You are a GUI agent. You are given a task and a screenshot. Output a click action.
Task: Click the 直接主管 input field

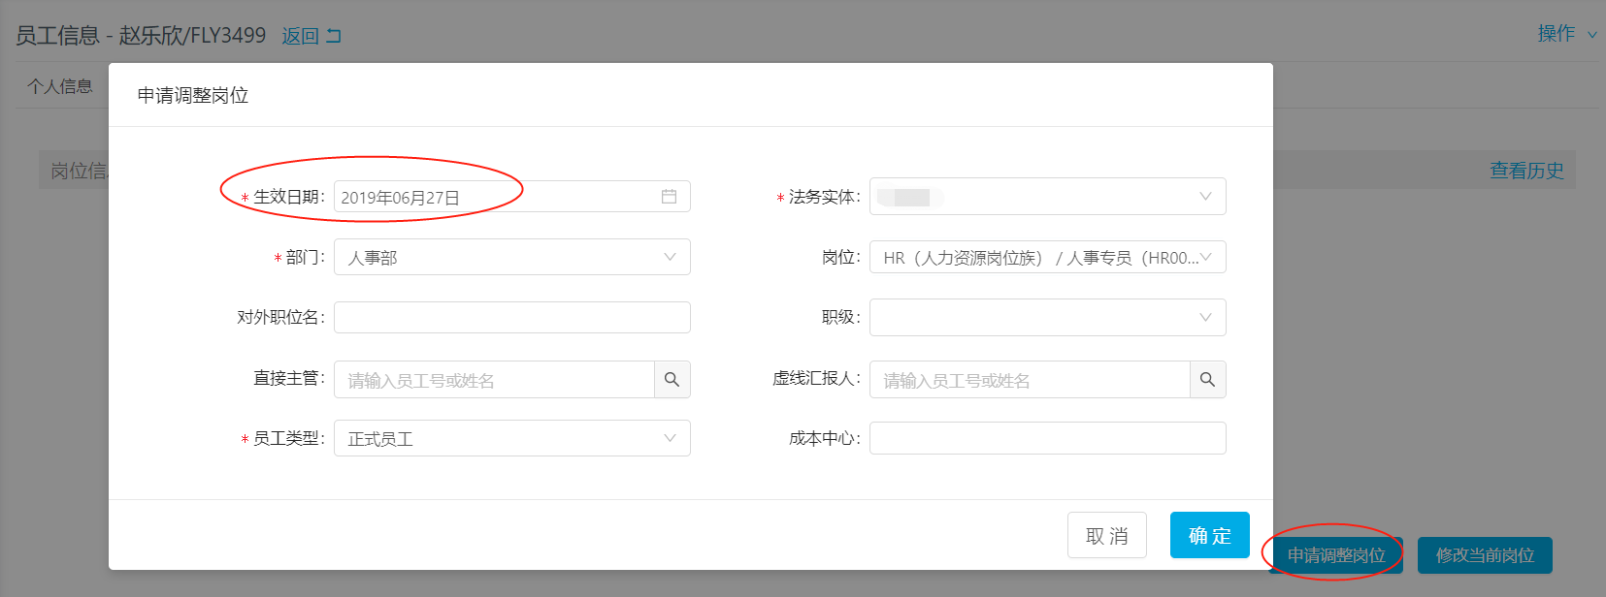tap(494, 380)
